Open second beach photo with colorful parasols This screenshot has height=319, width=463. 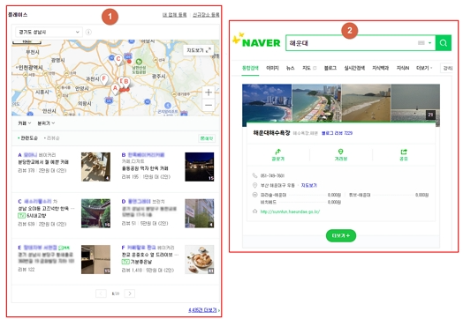coord(317,103)
